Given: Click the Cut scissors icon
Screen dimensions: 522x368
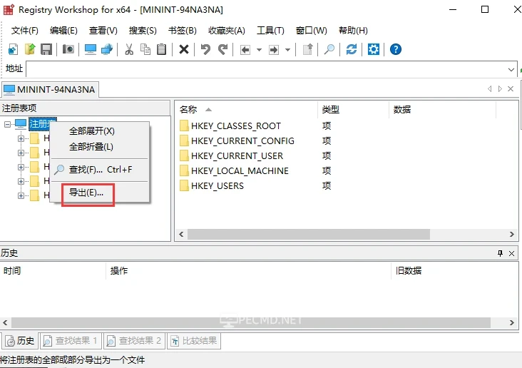Looking at the screenshot, I should [129, 50].
